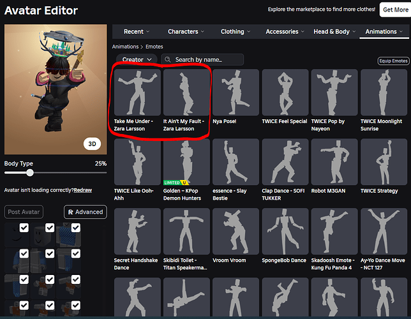Image resolution: width=411 pixels, height=319 pixels.
Task: Open the Accessories dropdown
Action: pos(285,32)
